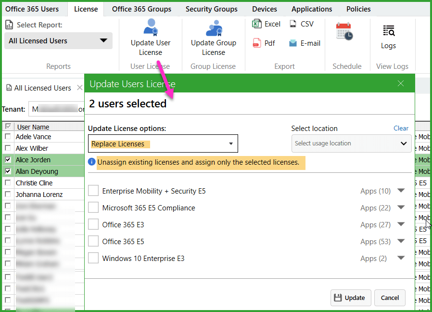Open the All Licensed Users report selector
This screenshot has height=312, width=432.
[58, 41]
